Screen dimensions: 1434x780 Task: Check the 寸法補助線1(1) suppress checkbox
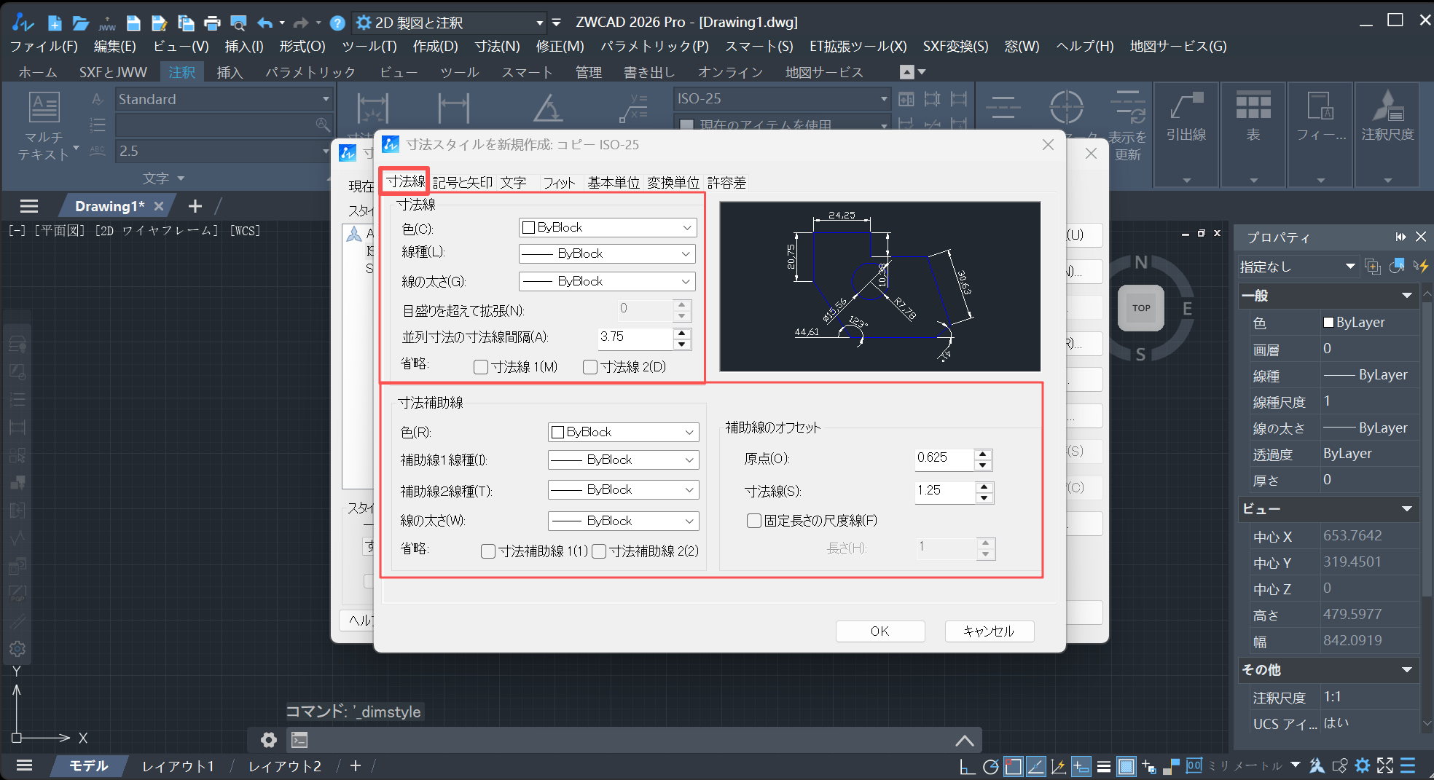click(488, 551)
